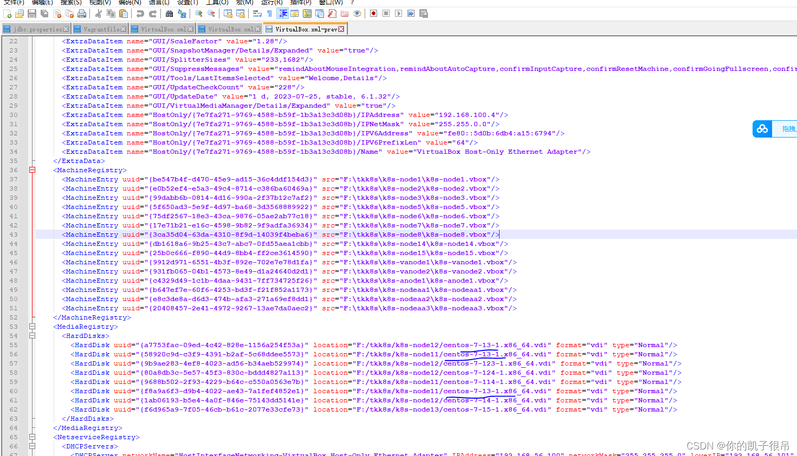Click the Undo arrow icon
797x456 pixels.
click(139, 15)
